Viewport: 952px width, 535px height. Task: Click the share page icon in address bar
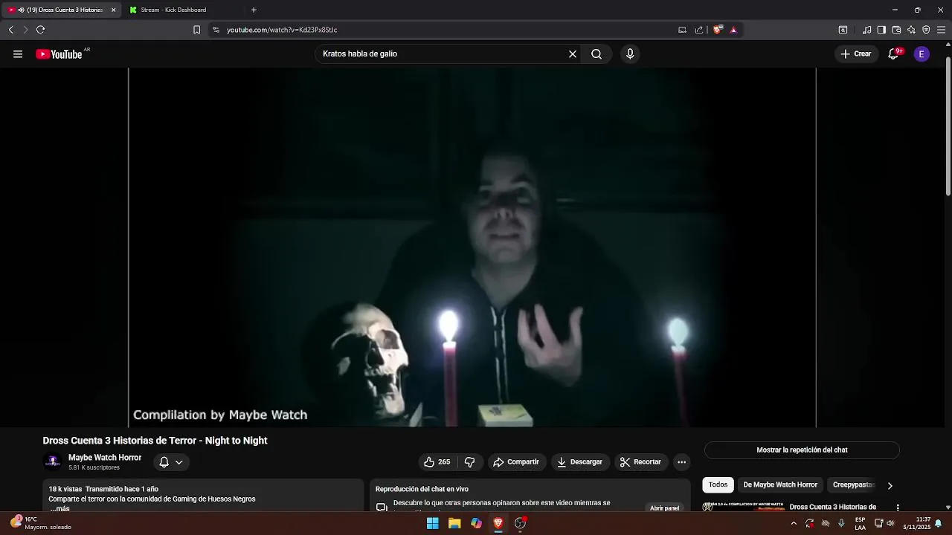coord(699,30)
